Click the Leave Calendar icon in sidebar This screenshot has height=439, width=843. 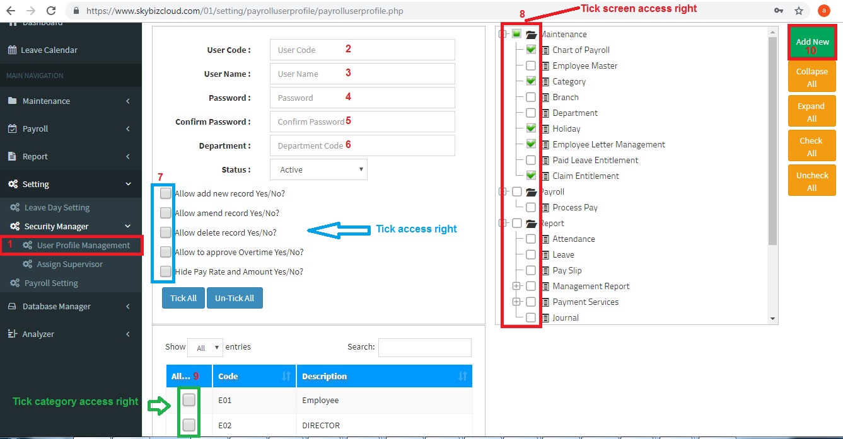point(12,50)
